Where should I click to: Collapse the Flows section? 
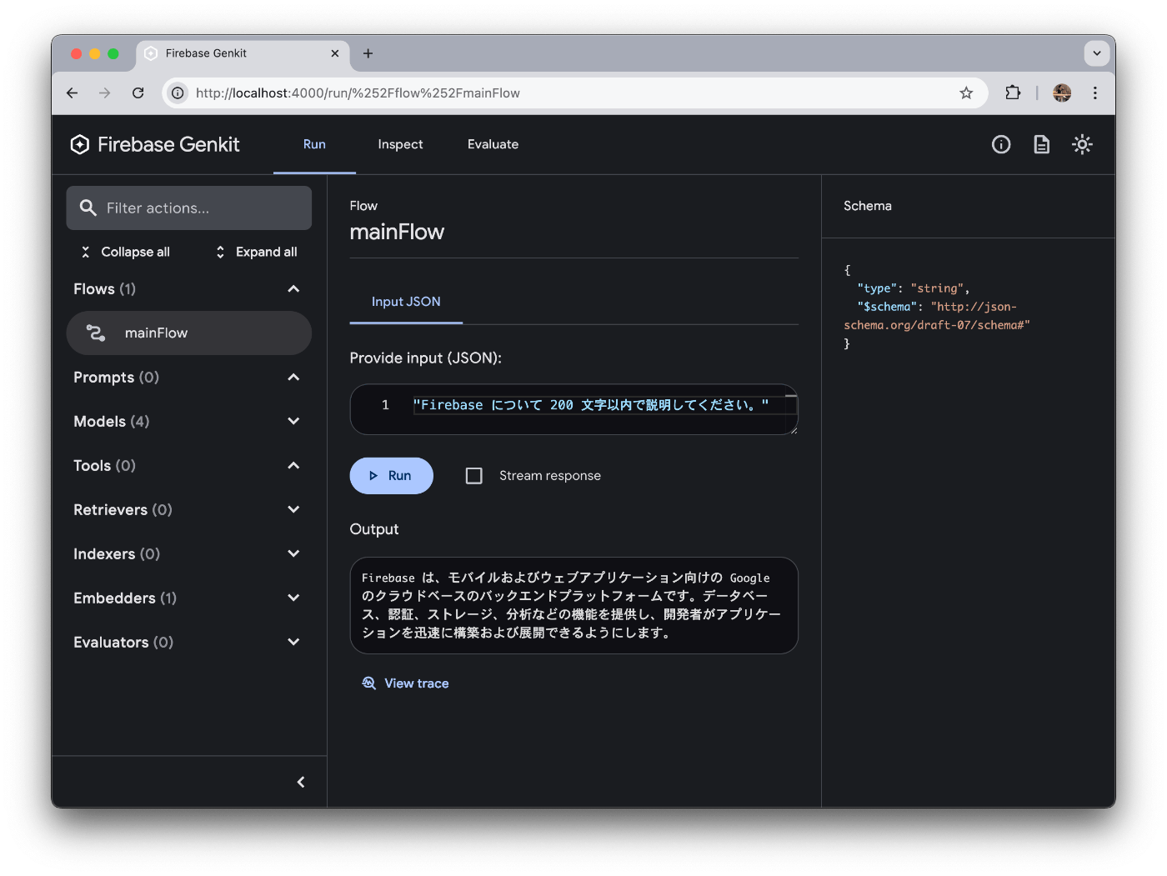tap(293, 288)
